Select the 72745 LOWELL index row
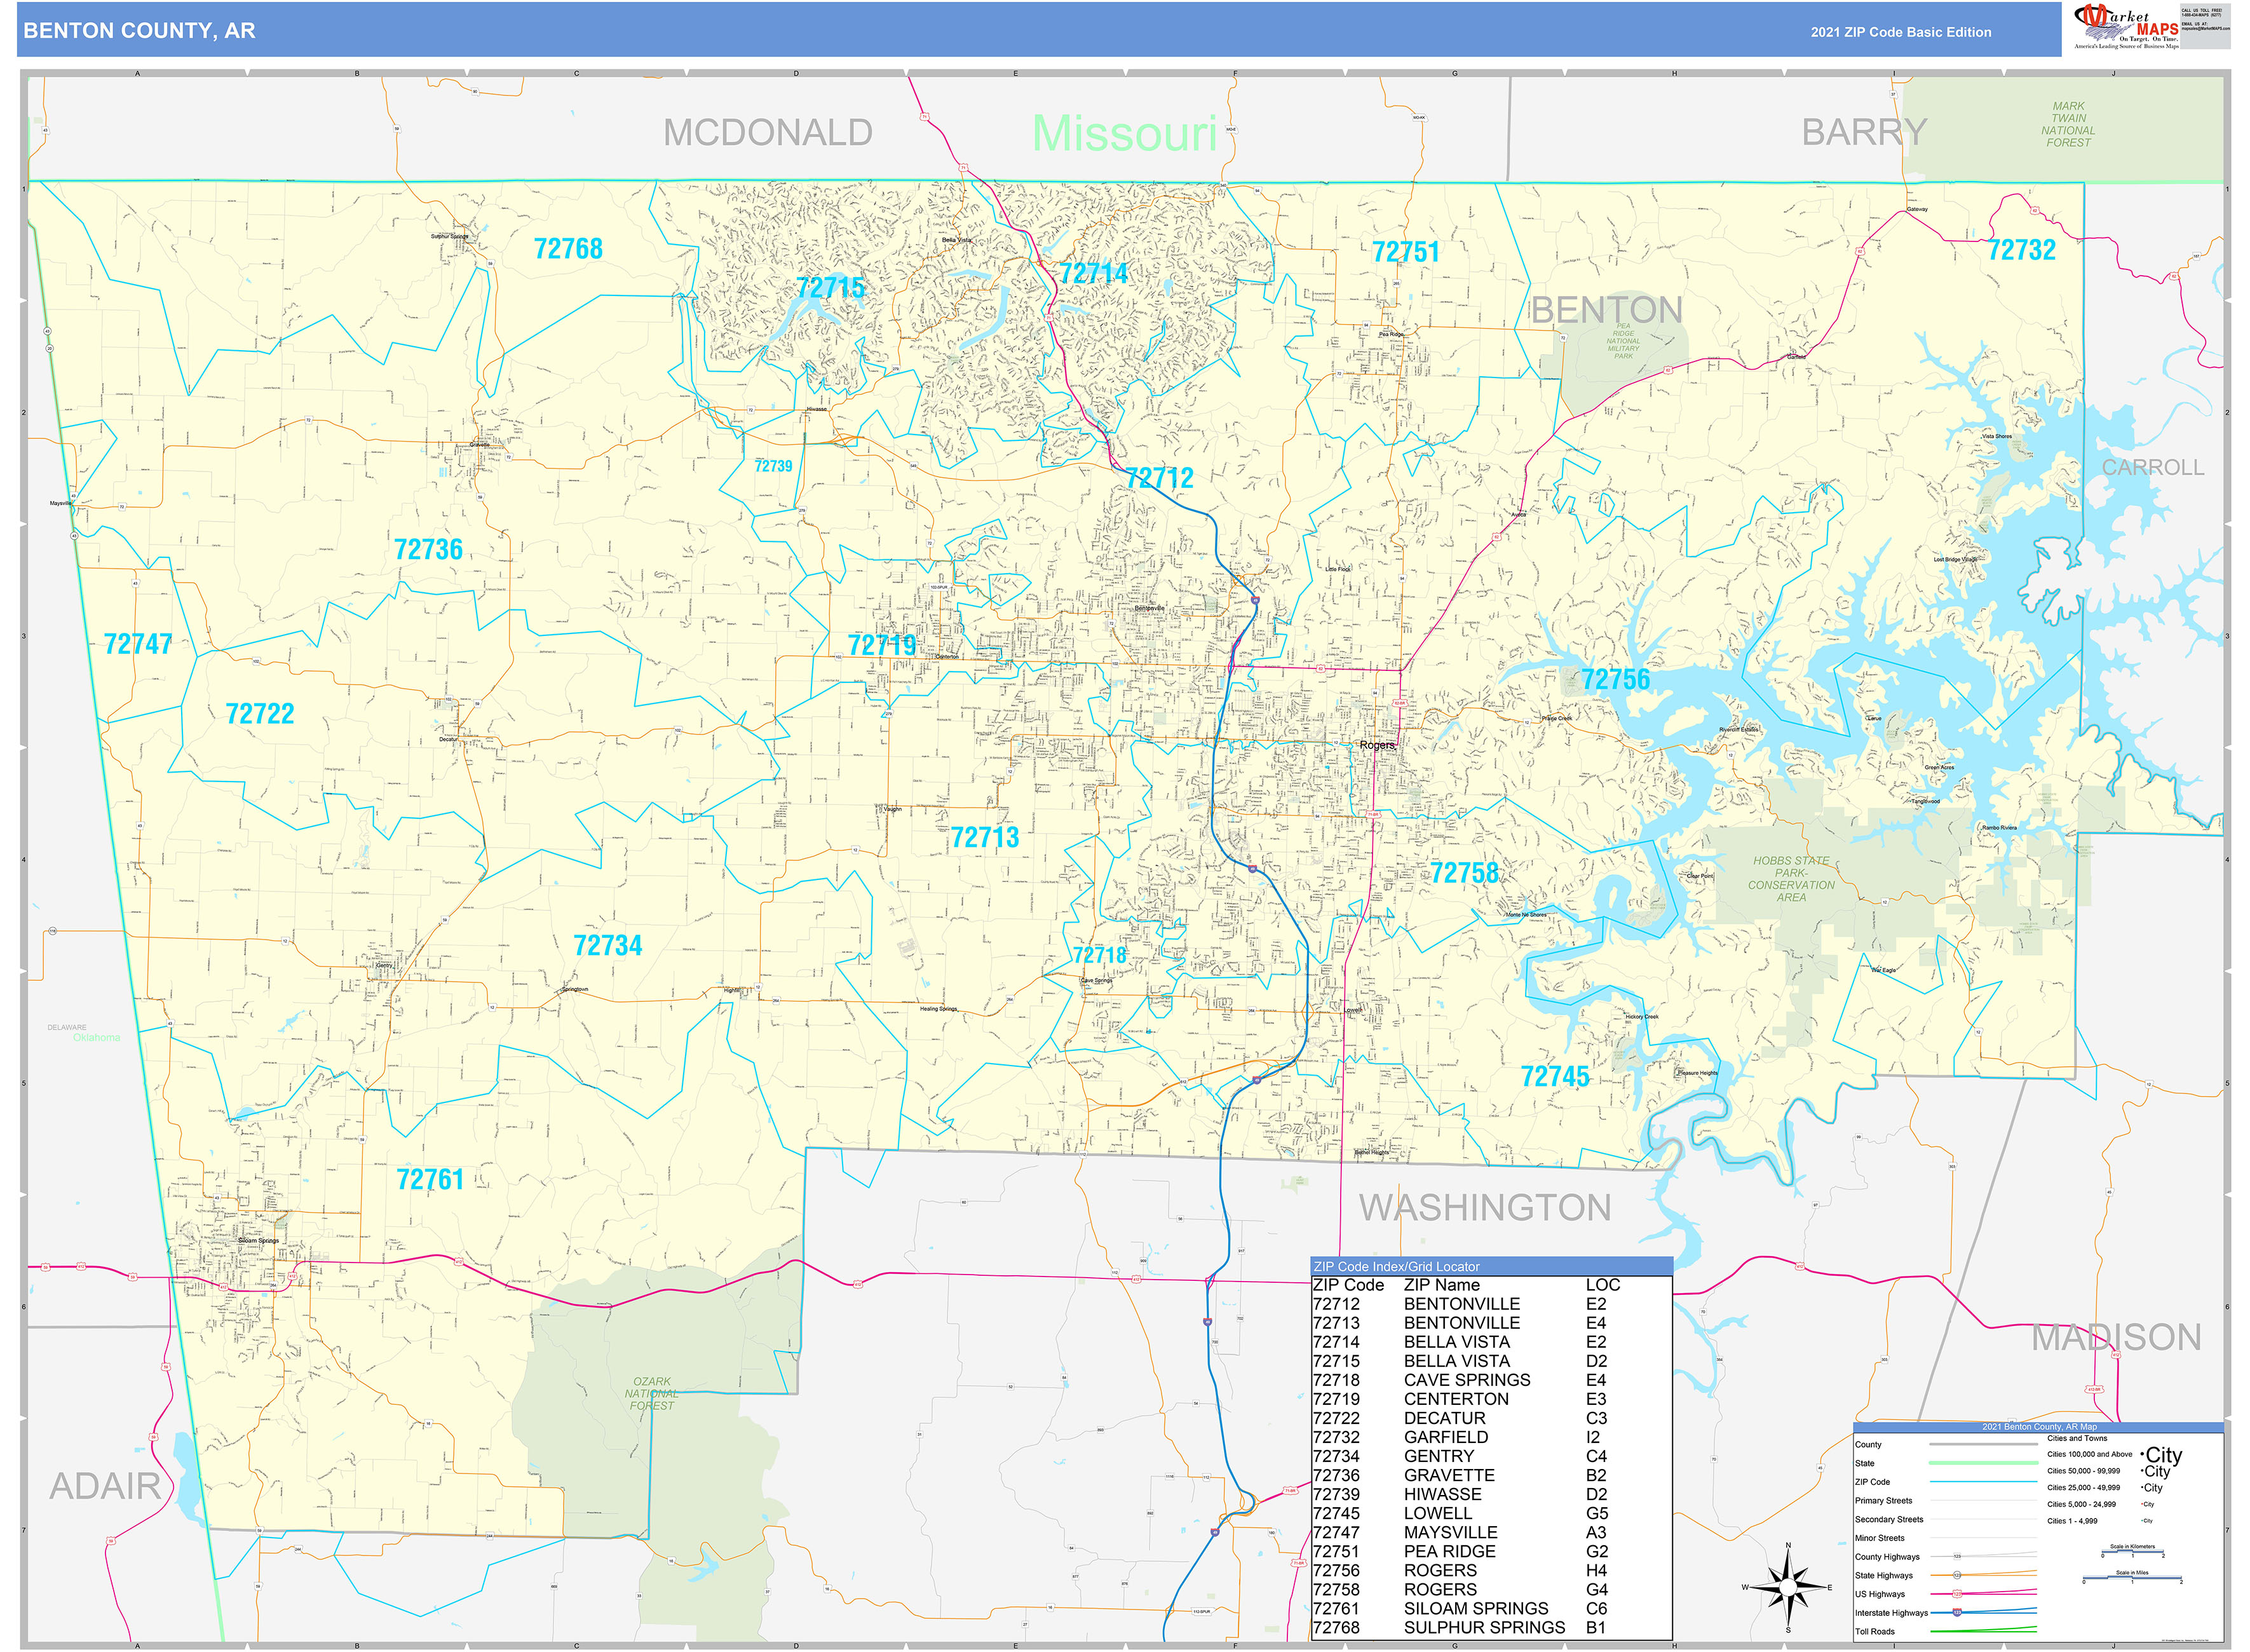Image resolution: width=2250 pixels, height=1652 pixels. 1491,1513
